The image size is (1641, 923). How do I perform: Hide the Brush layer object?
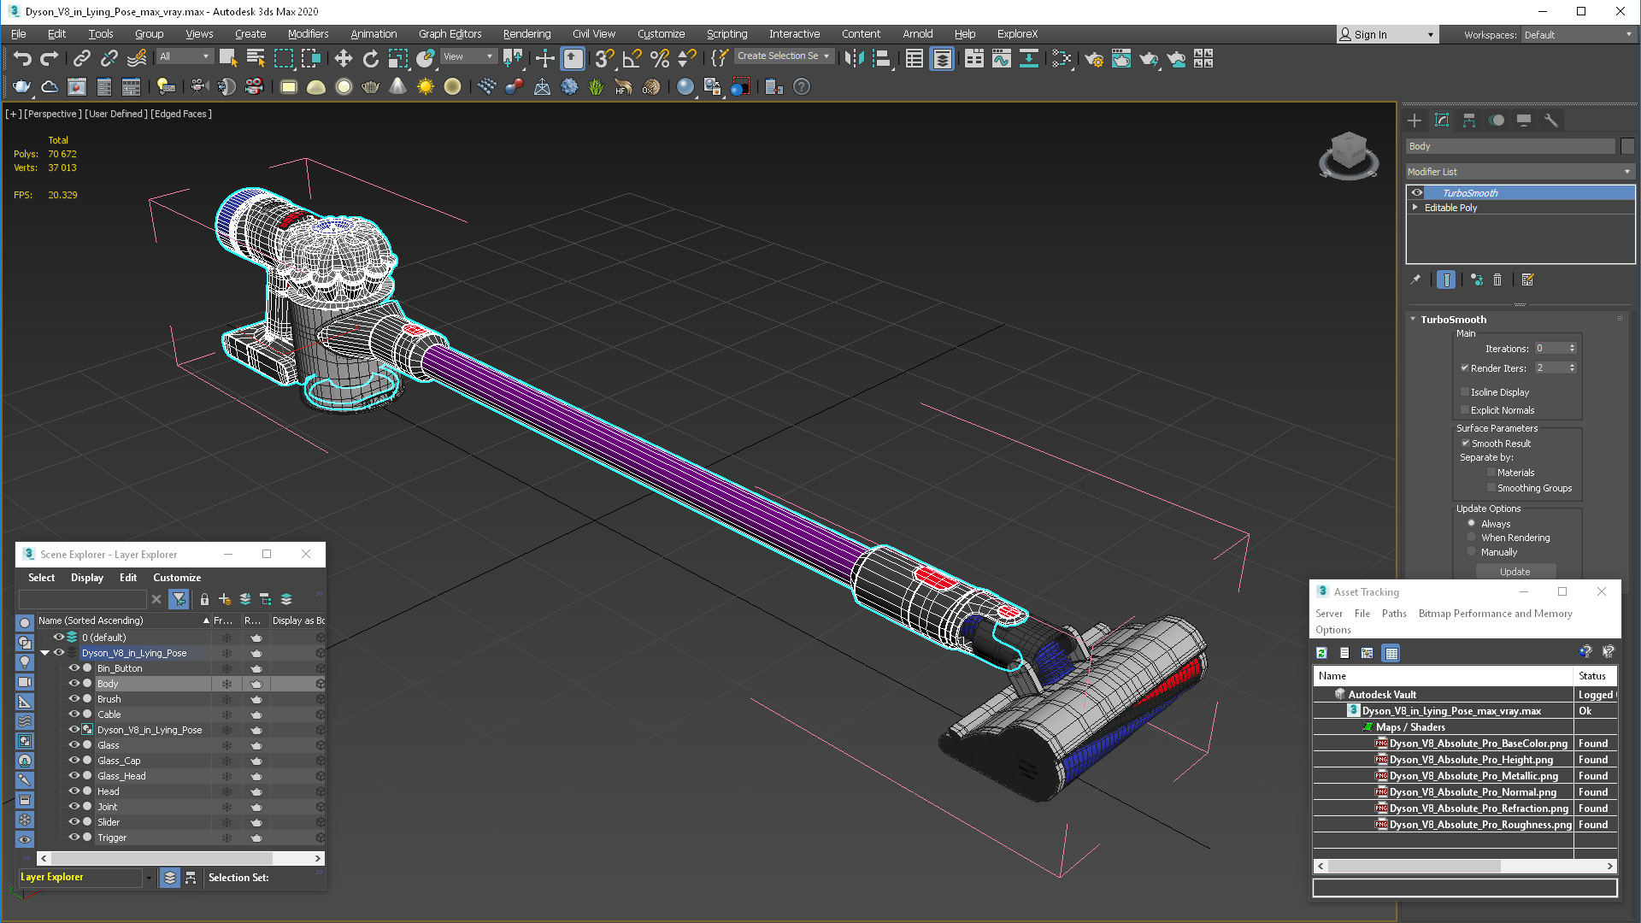74,699
